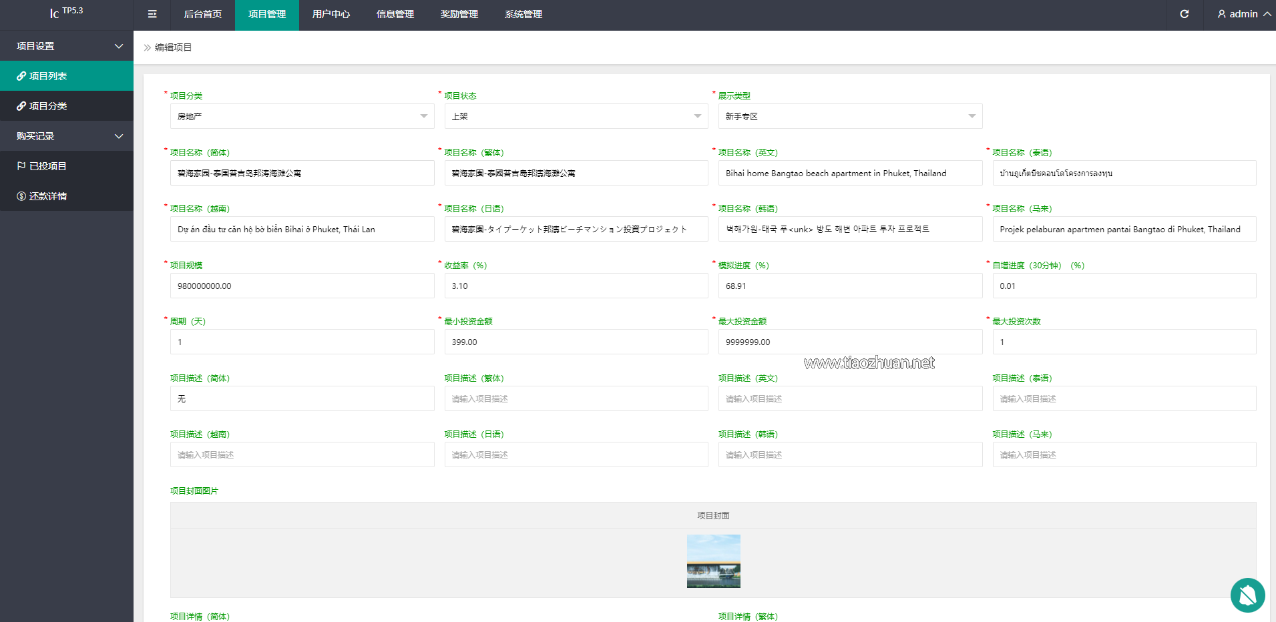Click the refresh icon in top bar
The width and height of the screenshot is (1276, 622).
(x=1184, y=14)
